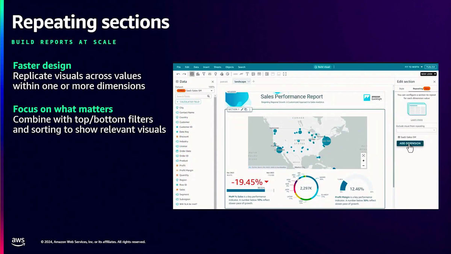Click the Search fields input
Screen dimensions: 451x254
(193, 96)
